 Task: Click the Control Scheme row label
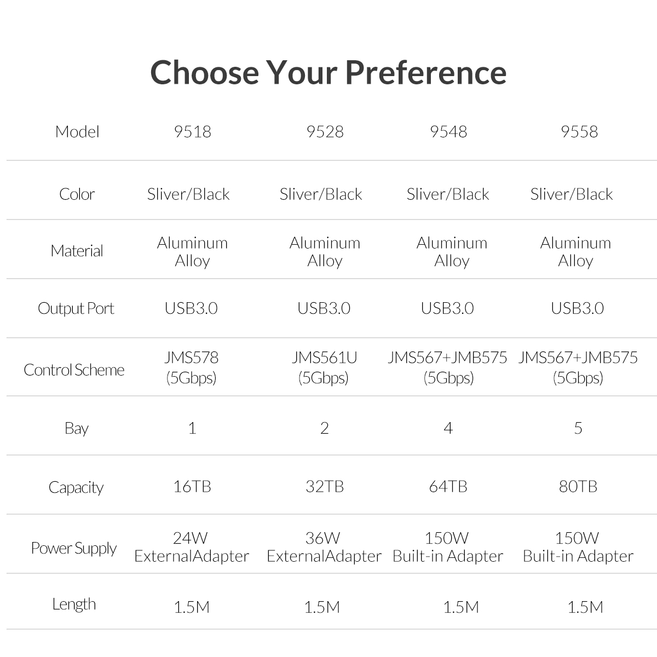pos(74,370)
